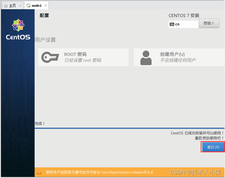The image size is (225, 178).
Task: Close the node1 tab
Action: tap(46, 6)
